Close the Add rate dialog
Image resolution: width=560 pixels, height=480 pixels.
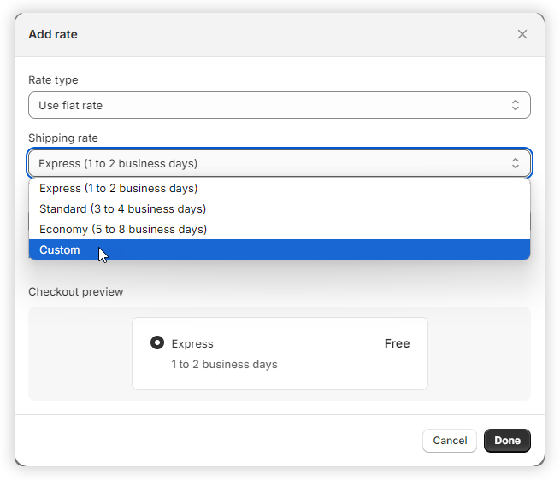[522, 34]
